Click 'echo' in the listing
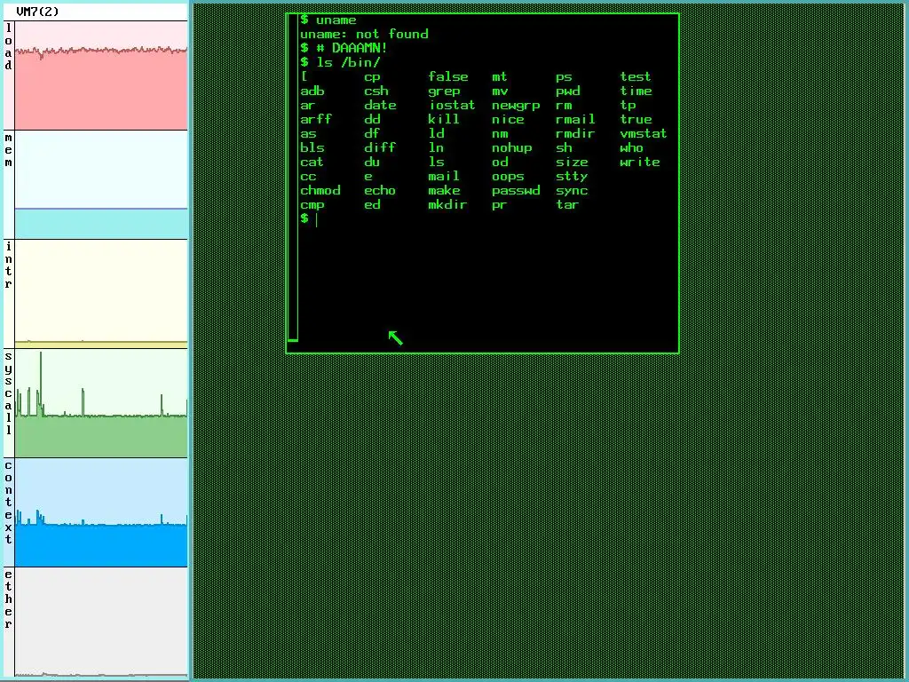This screenshot has height=682, width=909. pos(380,190)
